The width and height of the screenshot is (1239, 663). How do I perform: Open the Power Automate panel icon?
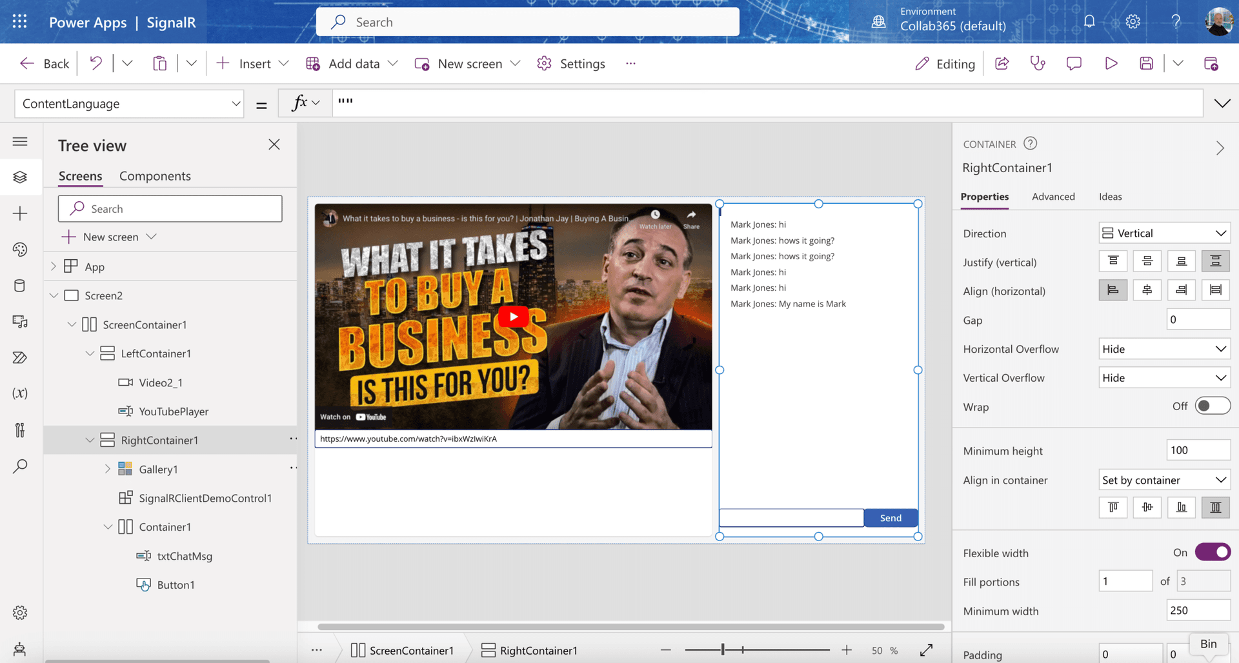pyautogui.click(x=21, y=358)
